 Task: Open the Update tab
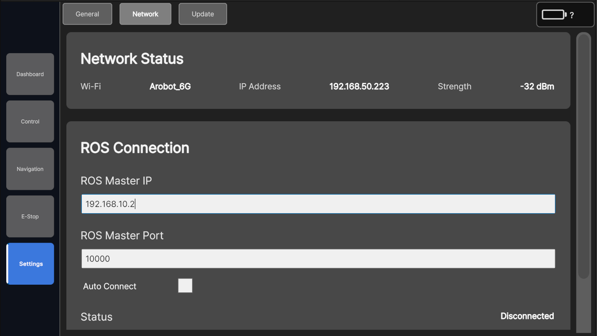click(x=203, y=14)
